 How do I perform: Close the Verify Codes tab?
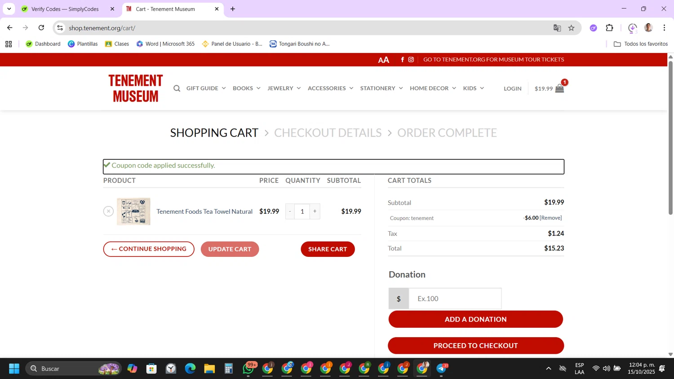[x=112, y=9]
